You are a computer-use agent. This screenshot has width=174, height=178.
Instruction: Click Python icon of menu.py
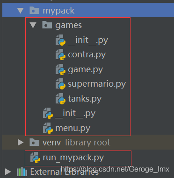[x=48, y=128]
